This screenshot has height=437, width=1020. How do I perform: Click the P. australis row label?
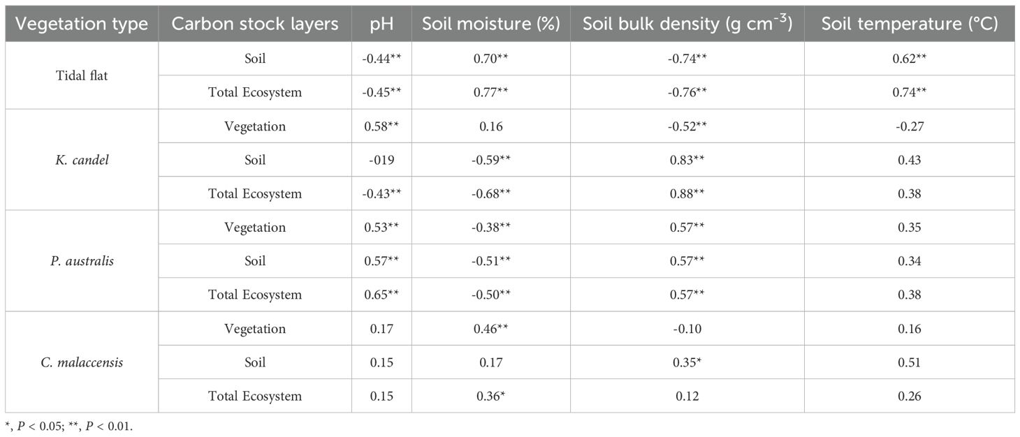82,261
